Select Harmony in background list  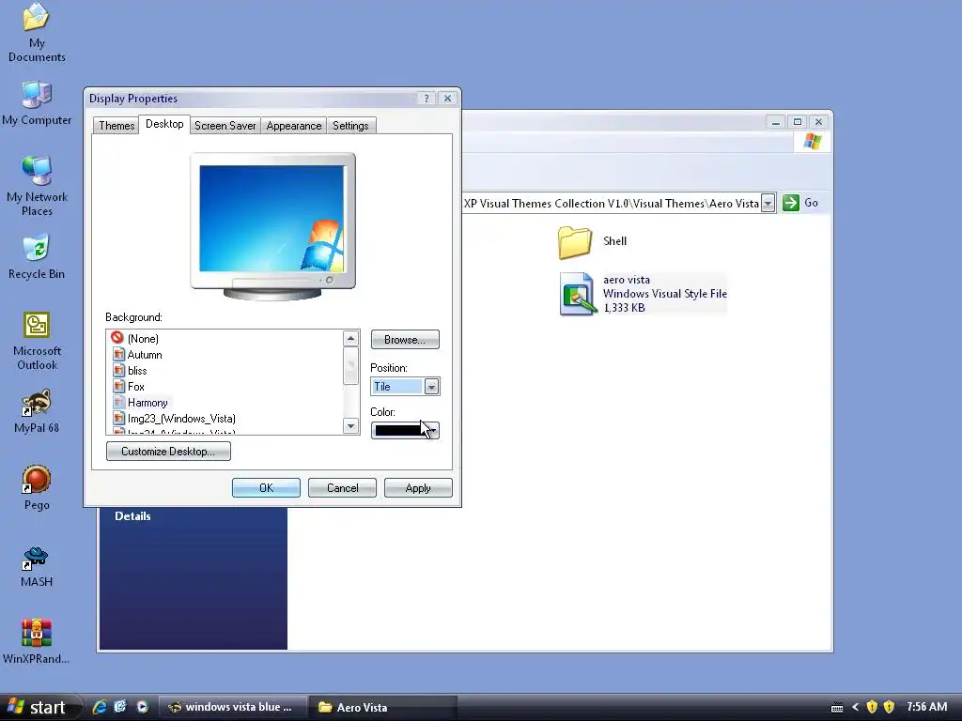pyautogui.click(x=147, y=402)
